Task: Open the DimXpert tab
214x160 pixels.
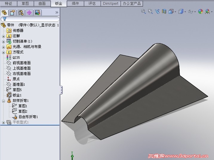Action: pos(110,3)
